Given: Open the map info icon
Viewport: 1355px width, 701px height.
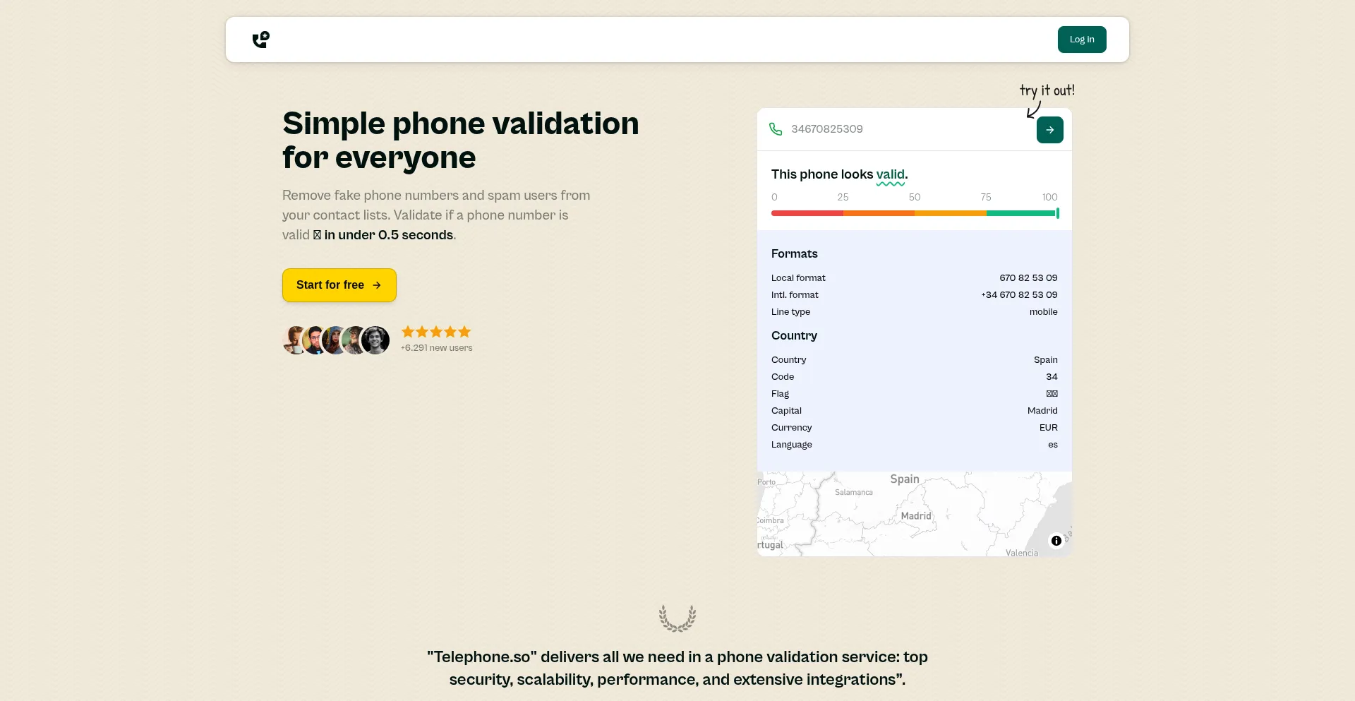Looking at the screenshot, I should [1056, 541].
